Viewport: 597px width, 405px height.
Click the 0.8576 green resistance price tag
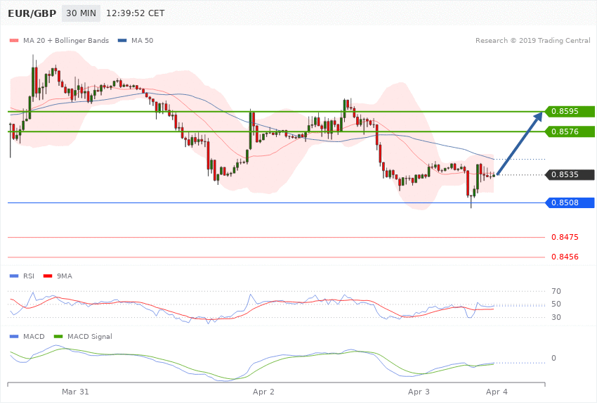click(x=570, y=131)
